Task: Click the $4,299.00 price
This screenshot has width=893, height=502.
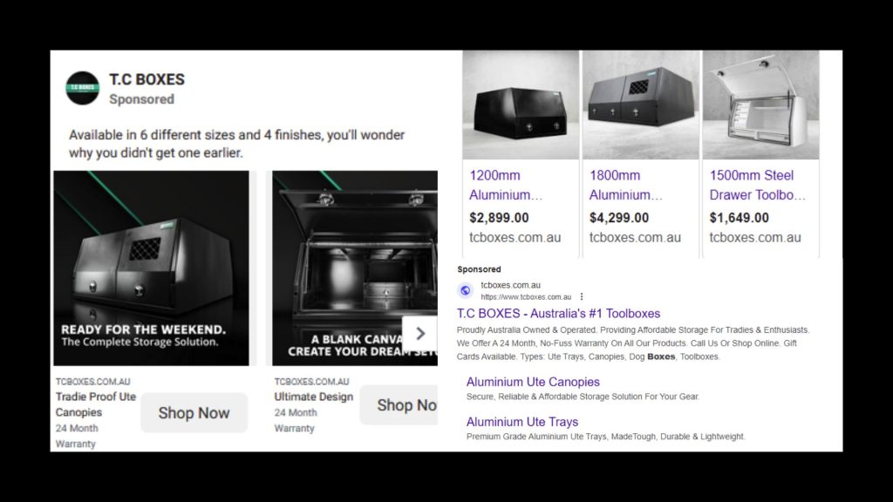Action: 619,218
